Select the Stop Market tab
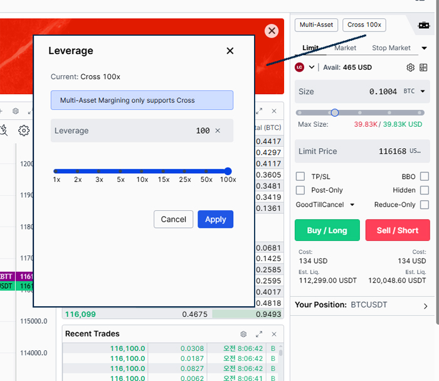Image resolution: width=439 pixels, height=381 pixels. tap(391, 48)
